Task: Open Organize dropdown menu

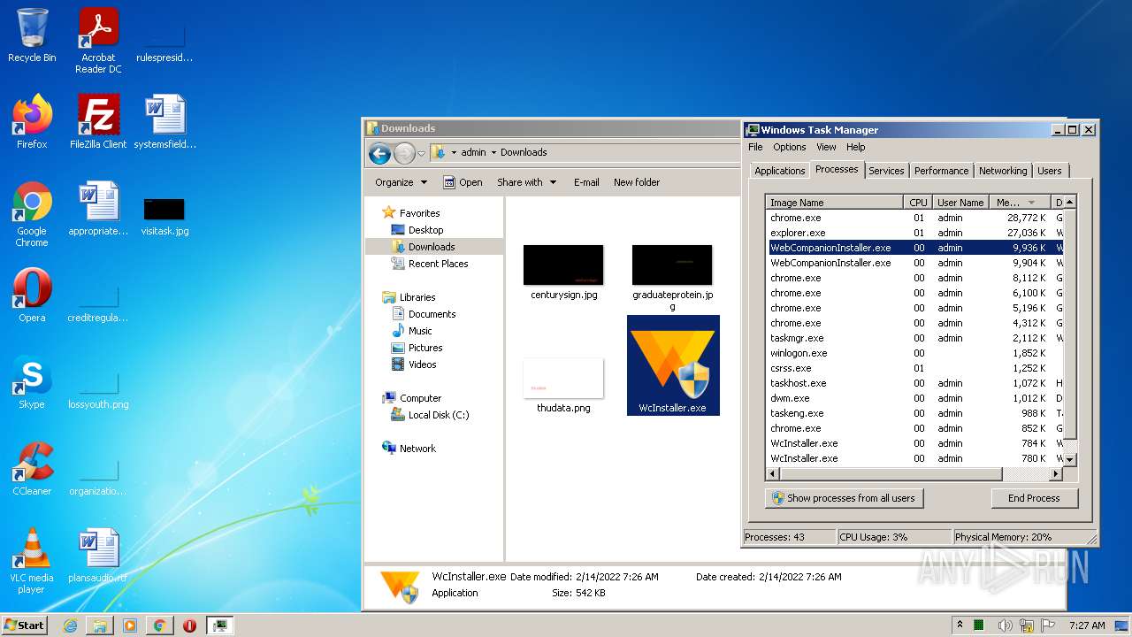Action: pos(401,182)
